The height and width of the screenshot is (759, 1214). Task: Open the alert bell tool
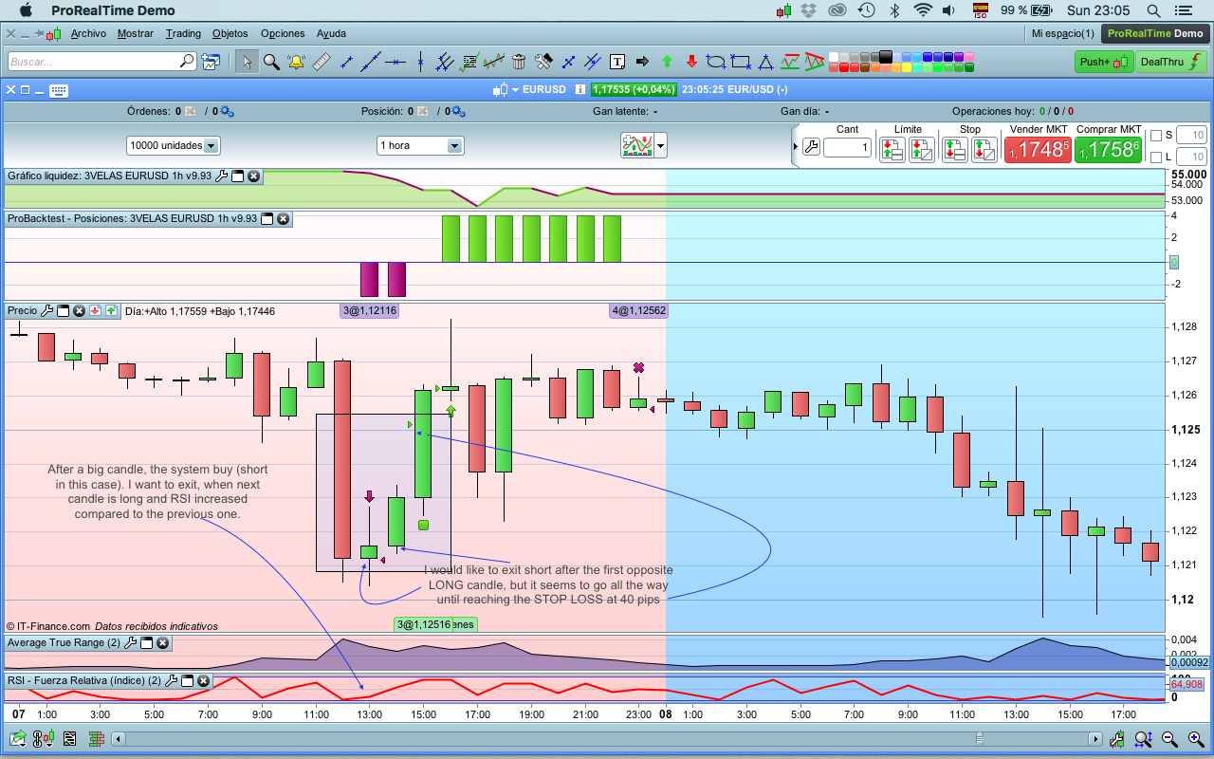(296, 62)
